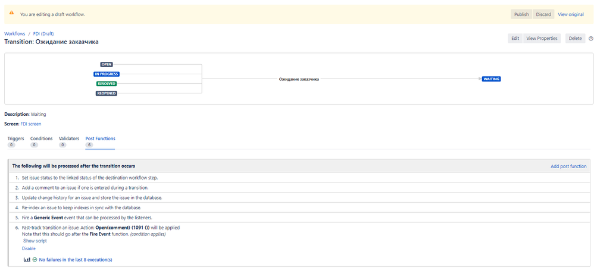Open the execution history chart icon
The width and height of the screenshot is (594, 277).
click(27, 260)
